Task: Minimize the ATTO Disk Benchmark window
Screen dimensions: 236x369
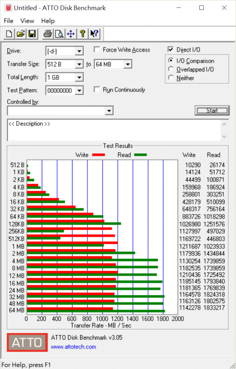Action: point(179,8)
